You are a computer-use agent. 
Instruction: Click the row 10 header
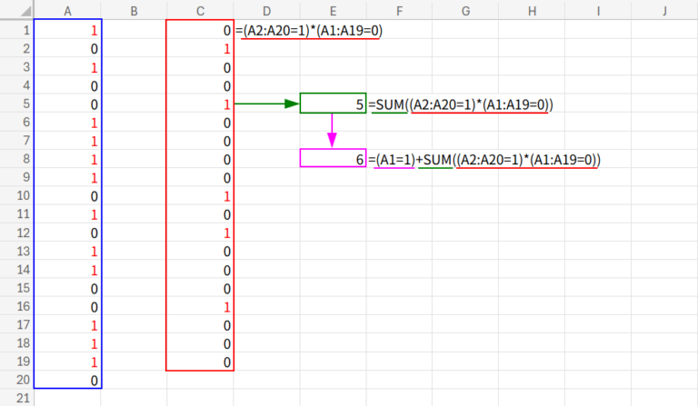click(16, 195)
